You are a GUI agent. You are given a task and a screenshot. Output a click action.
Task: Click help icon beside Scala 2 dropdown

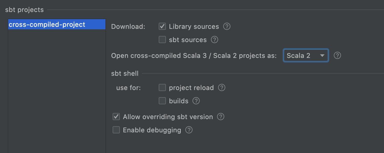(x=337, y=56)
